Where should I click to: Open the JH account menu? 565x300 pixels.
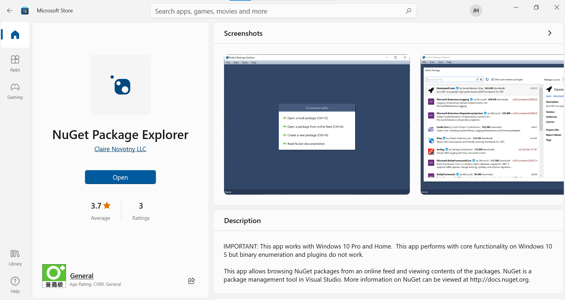coord(475,10)
